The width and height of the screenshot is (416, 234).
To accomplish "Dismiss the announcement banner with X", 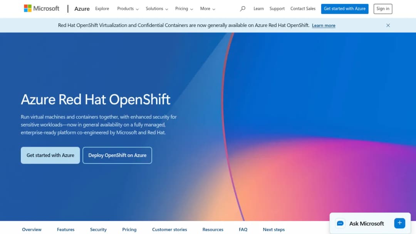I will pyautogui.click(x=388, y=25).
